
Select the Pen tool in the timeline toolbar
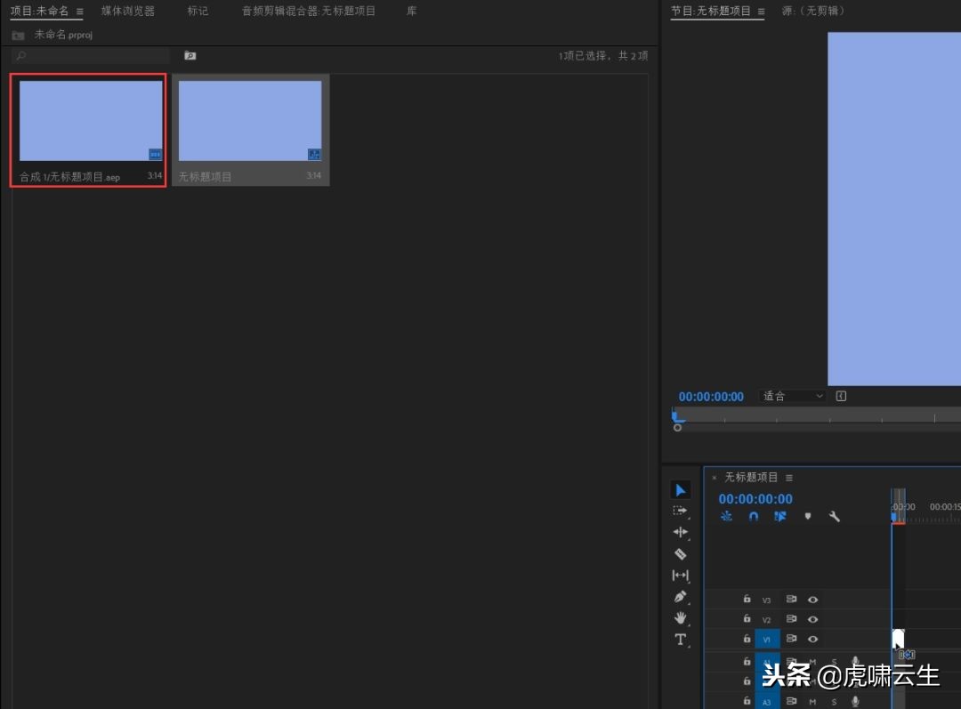681,596
